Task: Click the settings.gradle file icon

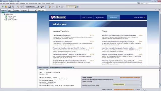Action: tap(6, 16)
